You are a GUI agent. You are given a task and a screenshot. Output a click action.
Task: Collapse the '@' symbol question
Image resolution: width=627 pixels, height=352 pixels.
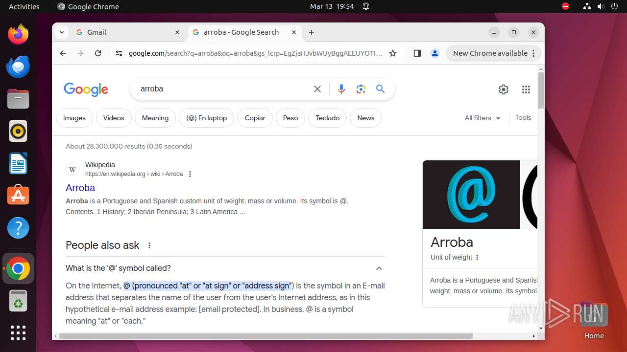[379, 268]
